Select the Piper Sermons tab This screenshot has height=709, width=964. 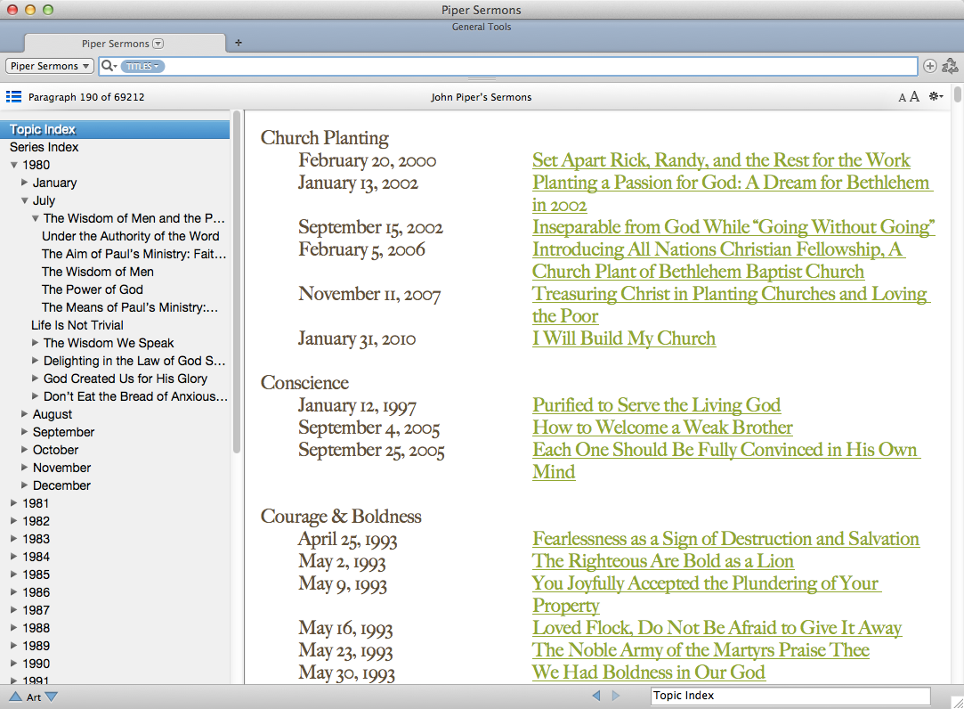(x=125, y=44)
